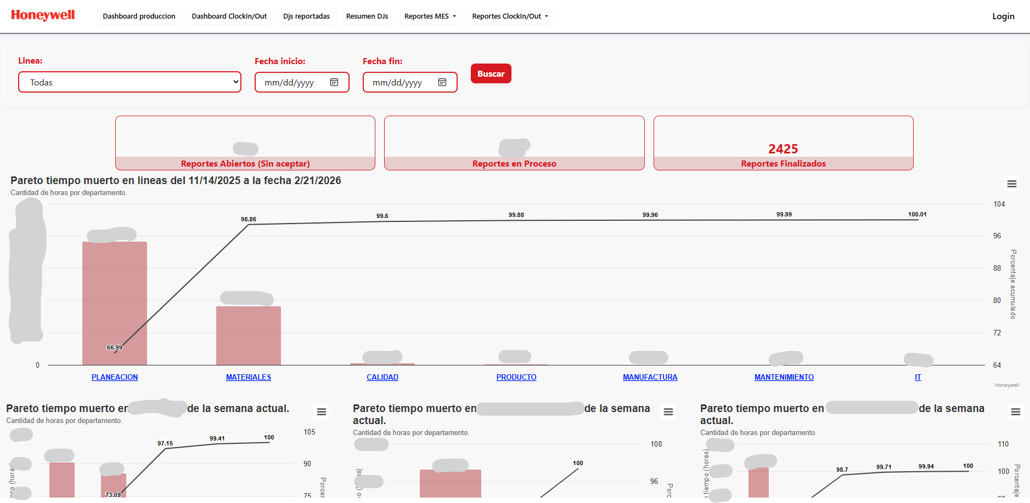The width and height of the screenshot is (1030, 503).
Task: Open the Fecha fin calendar picker
Action: [x=442, y=82]
